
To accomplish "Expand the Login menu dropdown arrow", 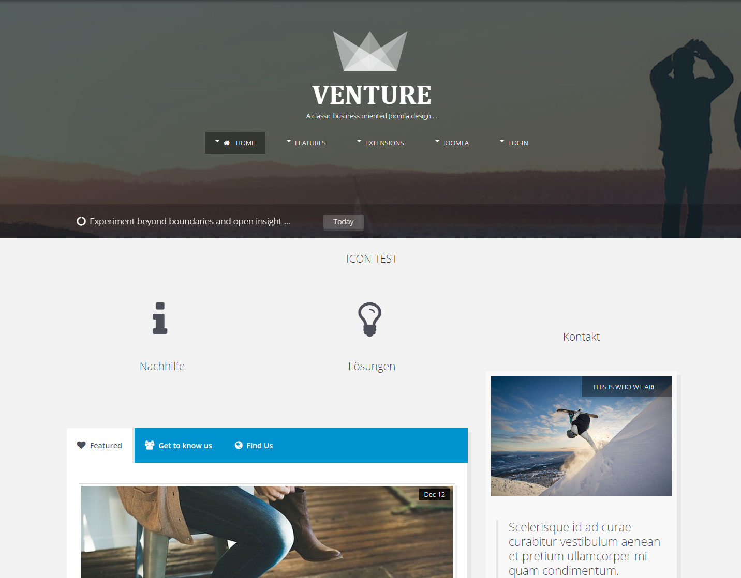I will click(x=502, y=141).
